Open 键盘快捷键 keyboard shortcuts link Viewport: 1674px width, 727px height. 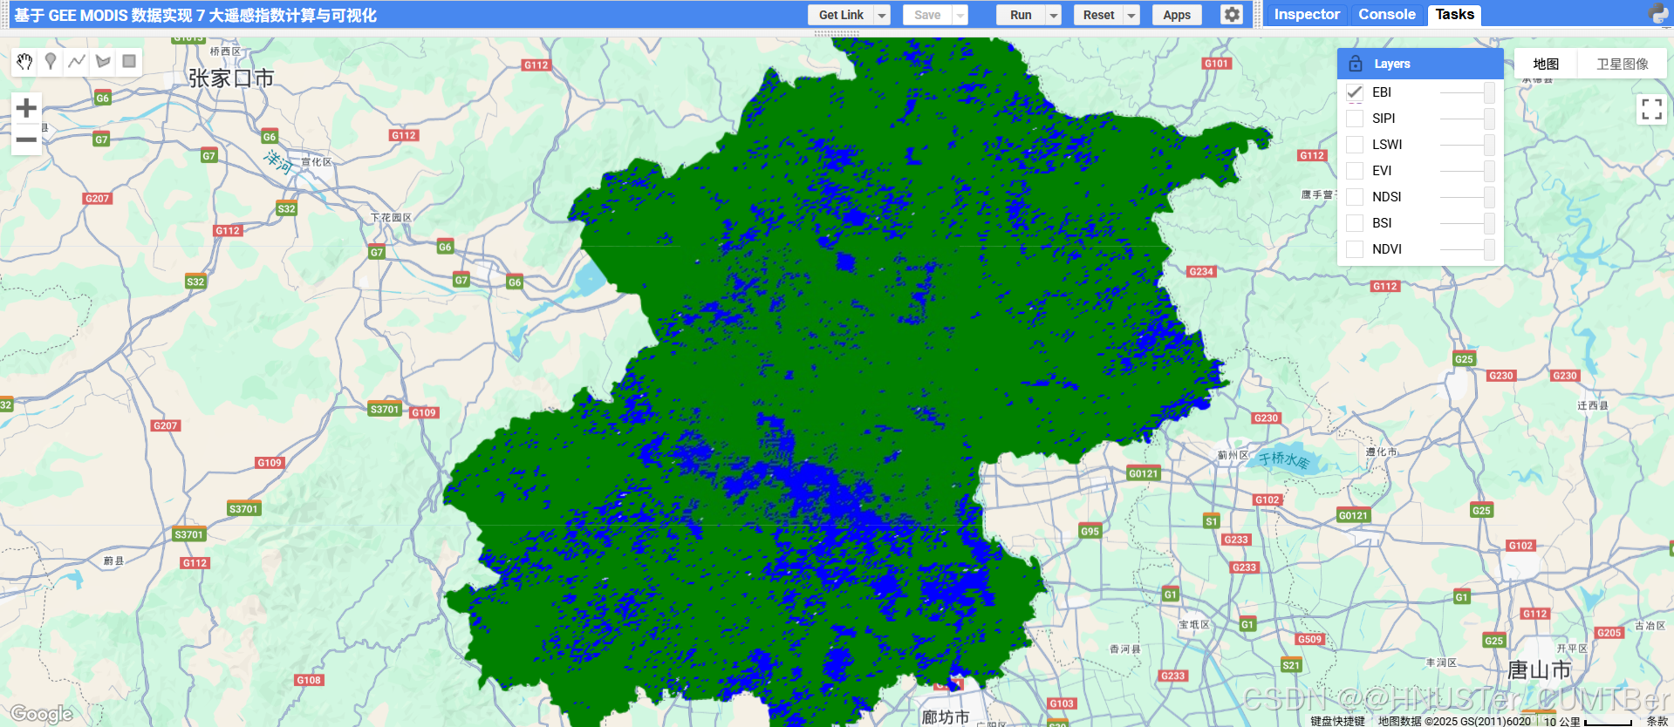tap(1337, 721)
